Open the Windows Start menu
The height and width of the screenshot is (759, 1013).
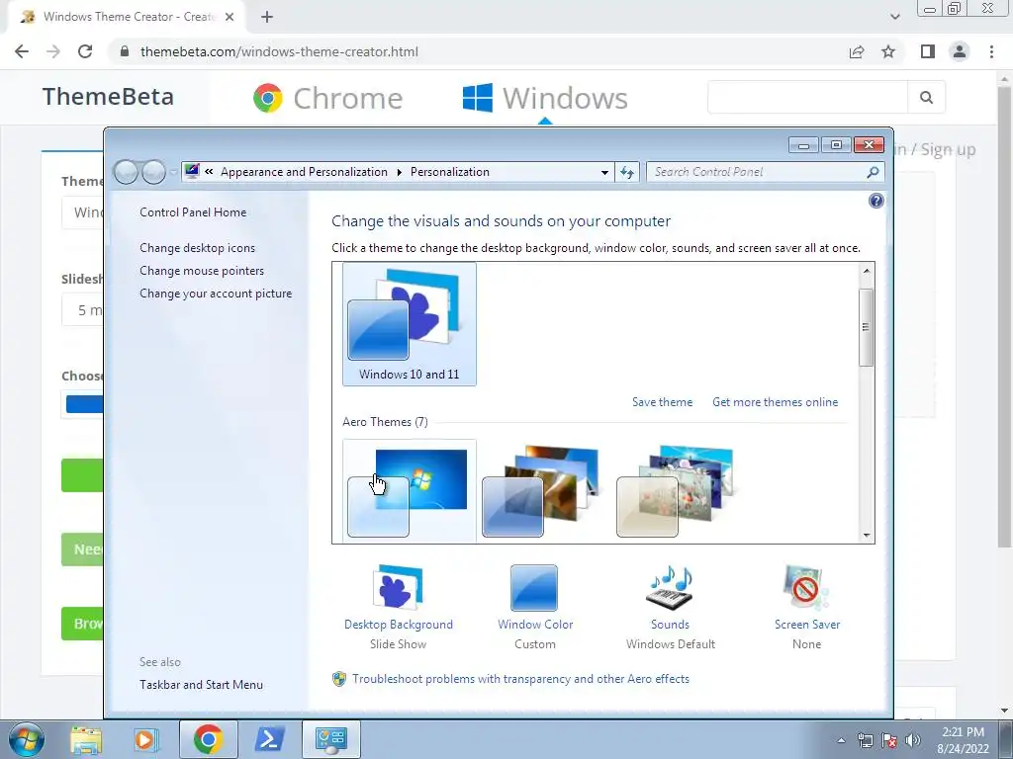27,739
